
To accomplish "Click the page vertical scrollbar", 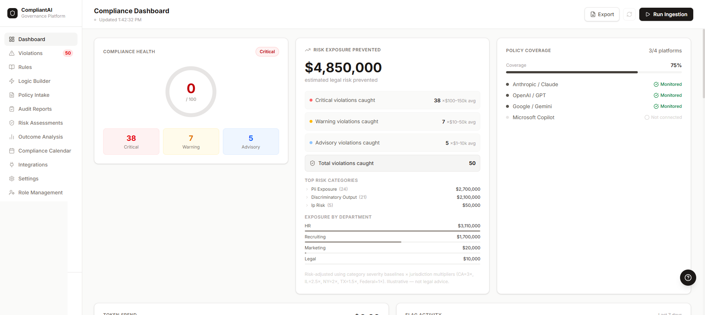I will pos(704,64).
